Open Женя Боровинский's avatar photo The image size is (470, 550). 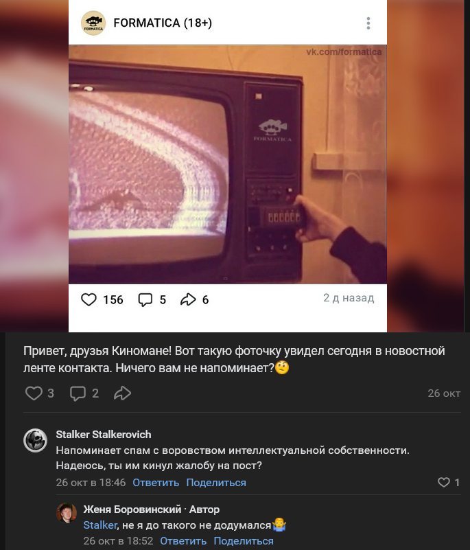click(x=67, y=513)
